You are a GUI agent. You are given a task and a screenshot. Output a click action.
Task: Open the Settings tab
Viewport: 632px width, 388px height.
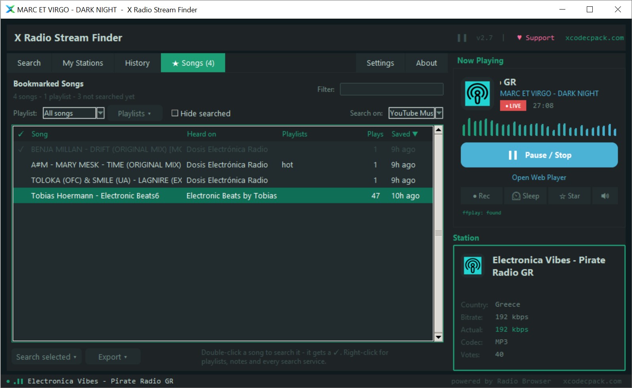coord(380,63)
